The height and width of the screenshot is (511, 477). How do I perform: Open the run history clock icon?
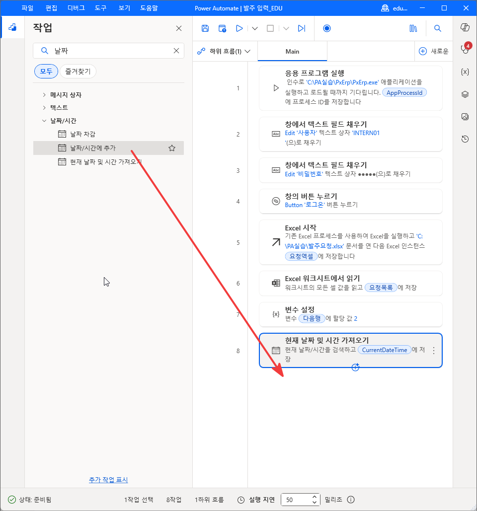[465, 139]
